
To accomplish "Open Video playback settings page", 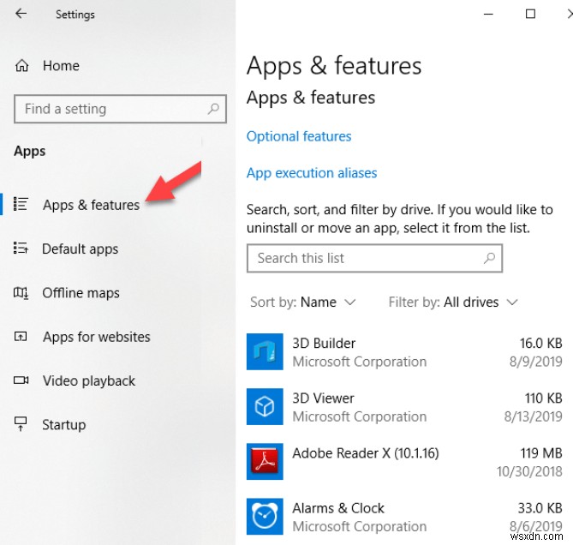I will [89, 380].
